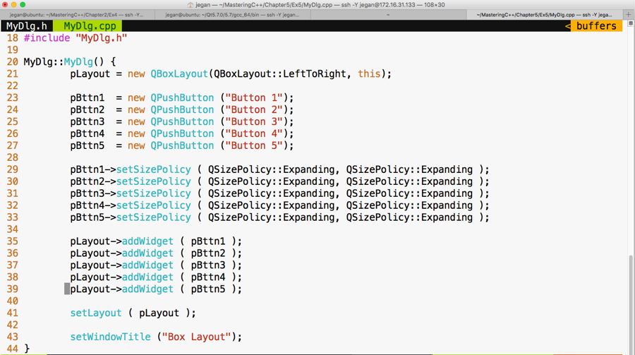Image resolution: width=635 pixels, height=355 pixels.
Task: Open the Qt5.7.0 gcc_64/bin terminal tab
Action: [x=232, y=15]
